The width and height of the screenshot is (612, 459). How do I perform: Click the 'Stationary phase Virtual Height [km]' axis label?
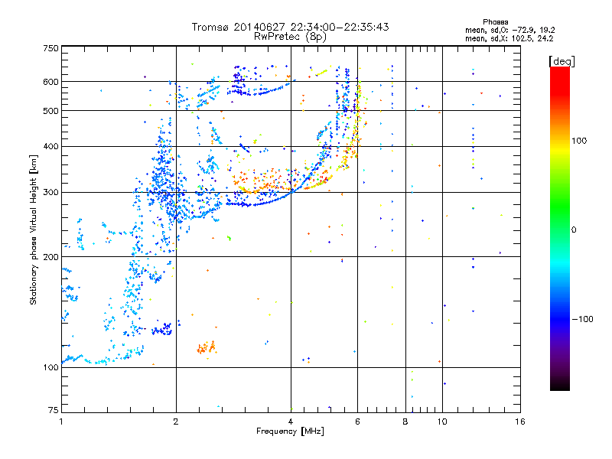[x=34, y=230]
